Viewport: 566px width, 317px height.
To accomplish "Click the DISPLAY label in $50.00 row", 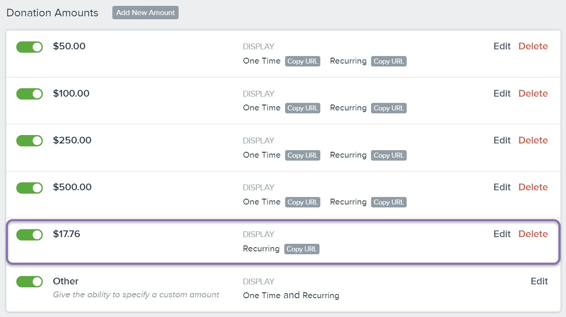I will (259, 46).
